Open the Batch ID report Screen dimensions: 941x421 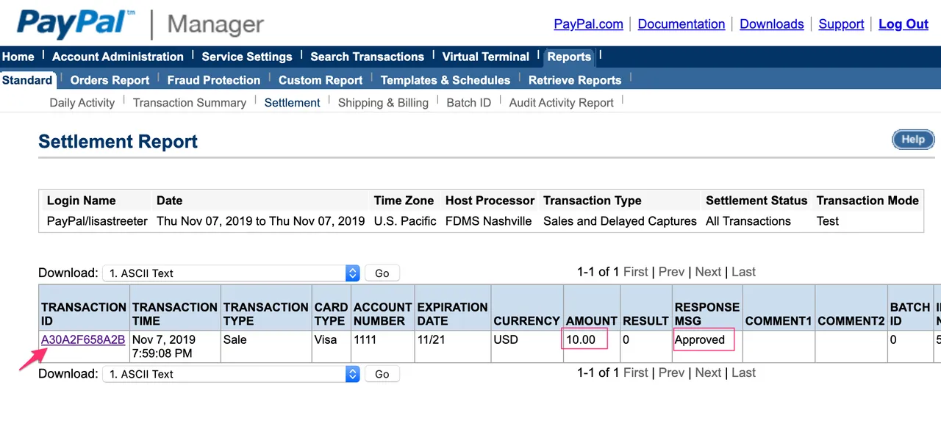(468, 103)
